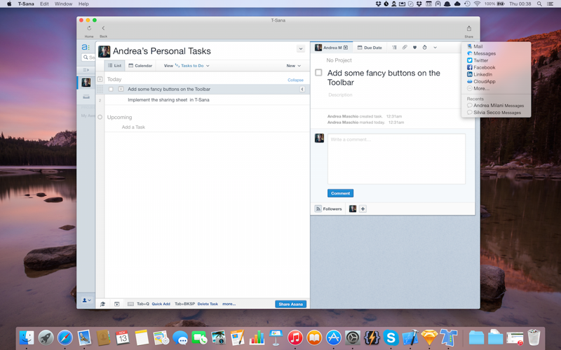
Task: Click the Asana logo in the sidebar
Action: pyautogui.click(x=86, y=47)
